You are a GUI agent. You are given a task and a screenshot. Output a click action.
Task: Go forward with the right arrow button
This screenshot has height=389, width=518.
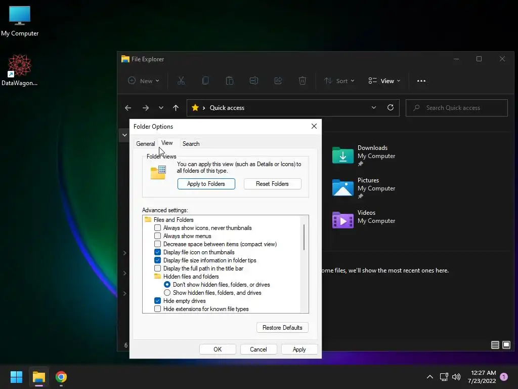click(145, 108)
